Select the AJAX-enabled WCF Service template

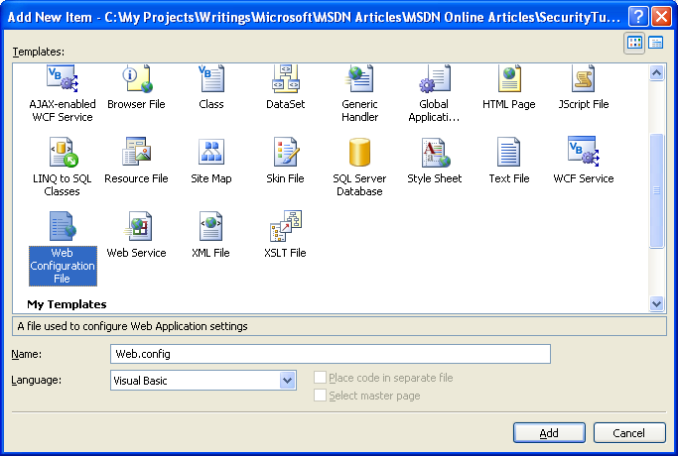[x=63, y=94]
